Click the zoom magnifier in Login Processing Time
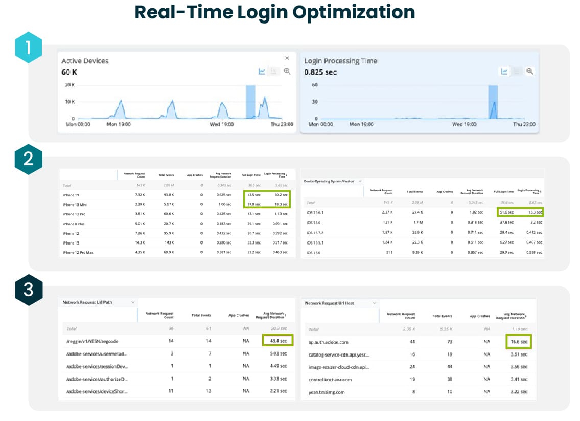Screen dimensions: 580x421 pos(530,72)
